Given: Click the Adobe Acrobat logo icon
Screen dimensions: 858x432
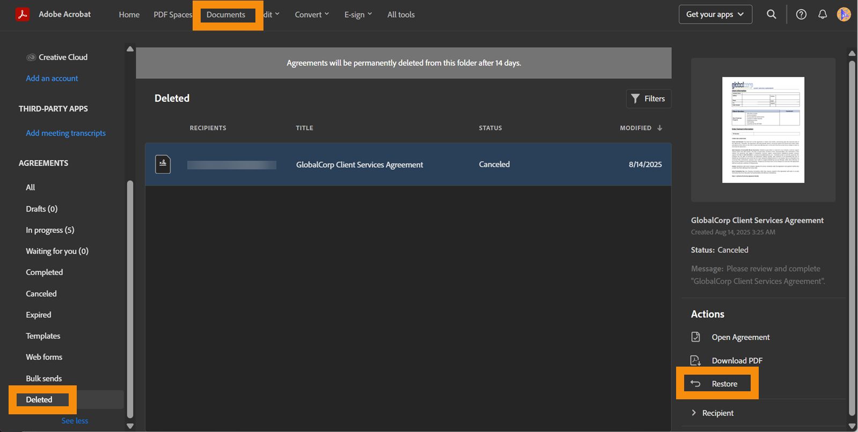Looking at the screenshot, I should [23, 14].
